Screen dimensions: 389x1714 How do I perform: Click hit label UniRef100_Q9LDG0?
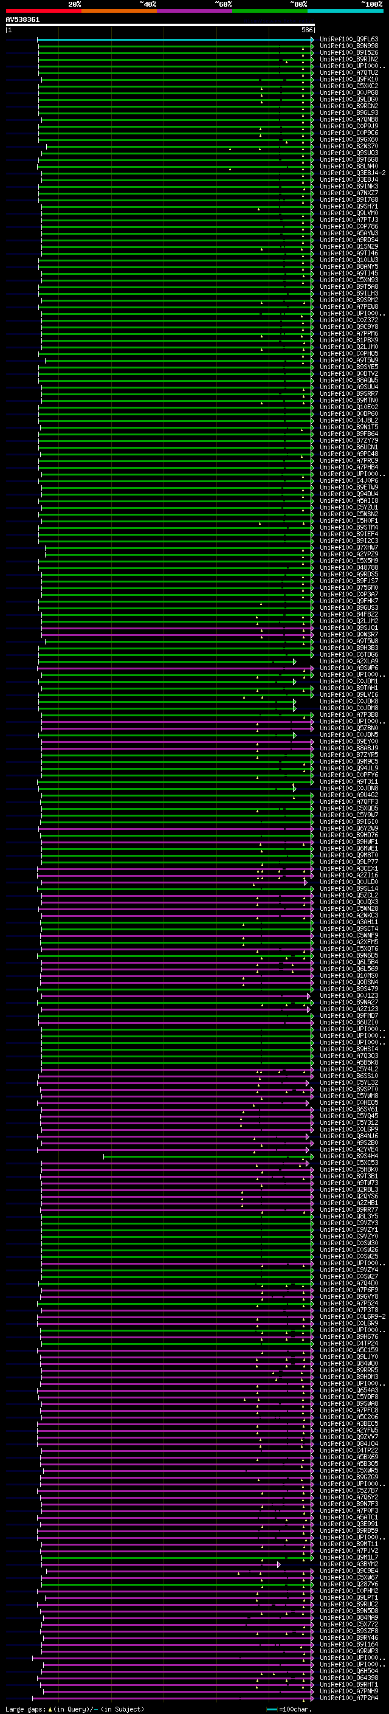[x=349, y=99]
